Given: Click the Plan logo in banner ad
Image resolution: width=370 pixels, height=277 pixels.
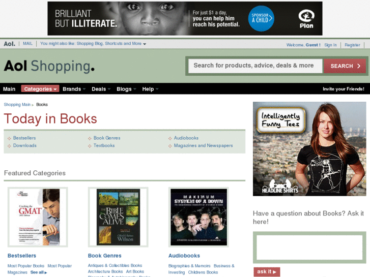Looking at the screenshot, I should (306, 19).
